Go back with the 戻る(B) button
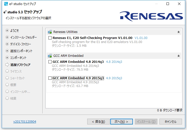Viewport: 187px width, 130px height. tap(99, 122)
